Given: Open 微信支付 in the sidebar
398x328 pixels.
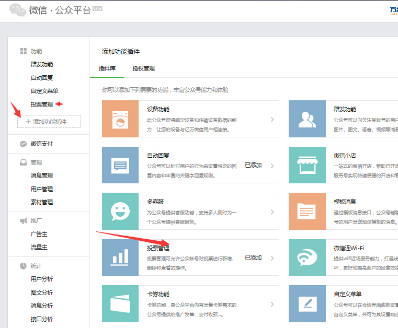Looking at the screenshot, I should click(41, 144).
